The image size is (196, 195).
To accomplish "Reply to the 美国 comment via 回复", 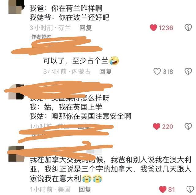I will [x=85, y=190].
